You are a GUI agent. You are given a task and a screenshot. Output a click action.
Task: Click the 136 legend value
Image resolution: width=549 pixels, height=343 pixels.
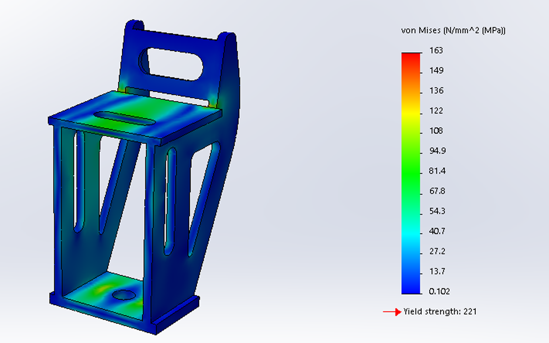tap(436, 91)
